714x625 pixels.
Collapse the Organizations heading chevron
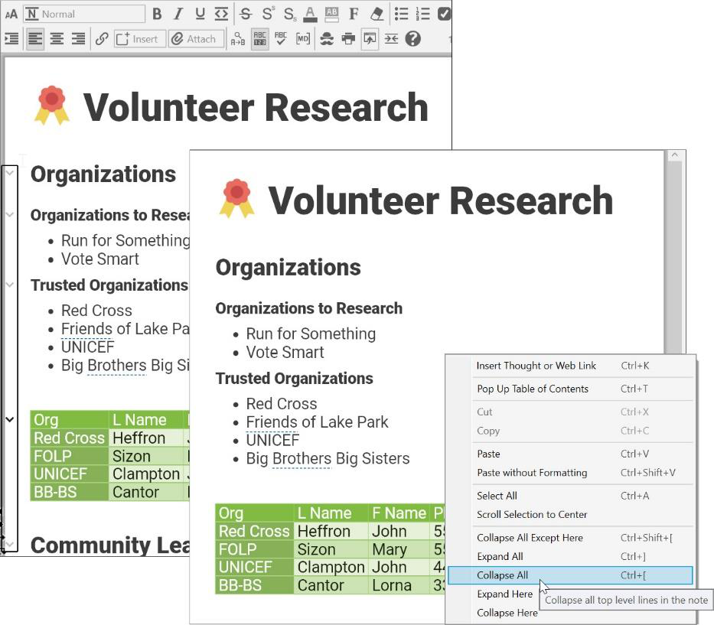click(10, 174)
